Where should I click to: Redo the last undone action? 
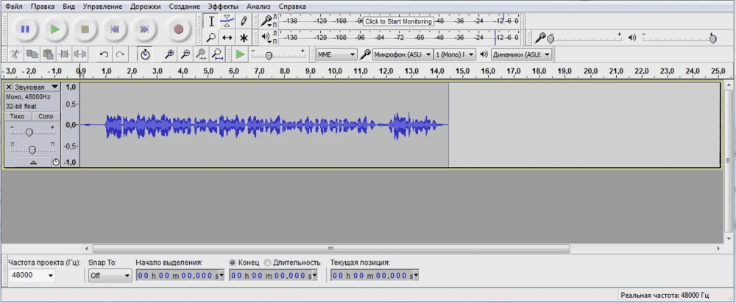[120, 54]
